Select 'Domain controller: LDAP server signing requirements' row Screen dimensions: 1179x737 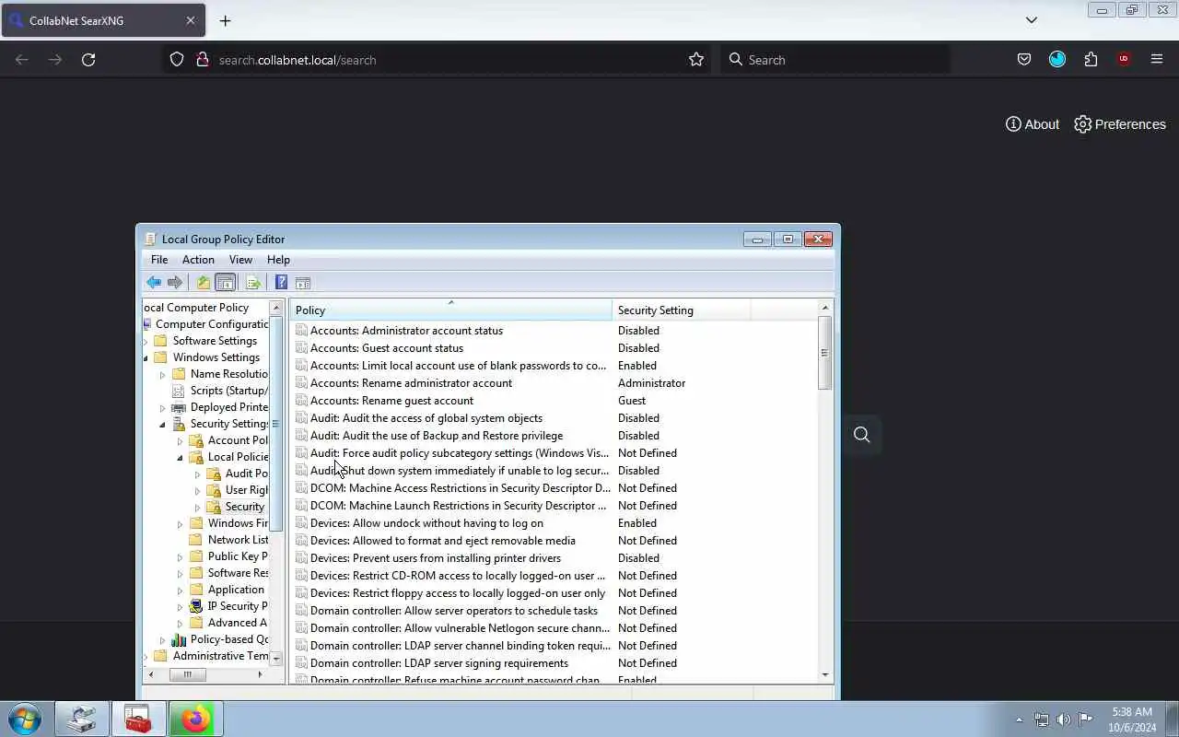click(553, 663)
